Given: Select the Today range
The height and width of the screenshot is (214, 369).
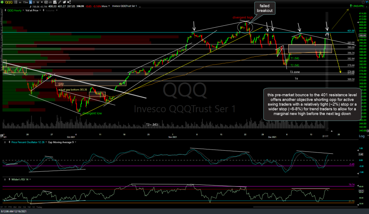Looking at the screenshot, I should 39,207.
